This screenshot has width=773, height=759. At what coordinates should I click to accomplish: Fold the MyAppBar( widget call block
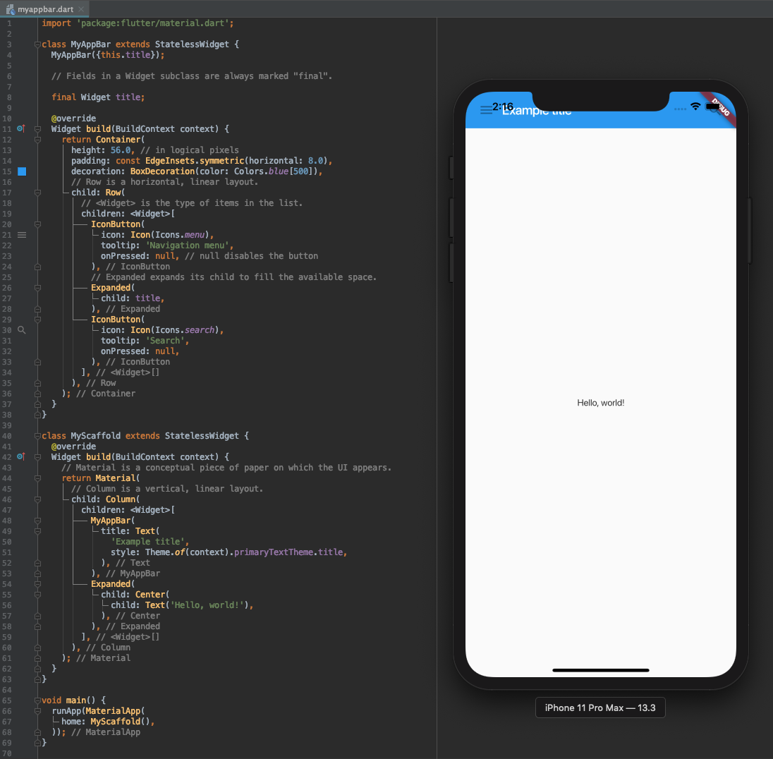[37, 521]
